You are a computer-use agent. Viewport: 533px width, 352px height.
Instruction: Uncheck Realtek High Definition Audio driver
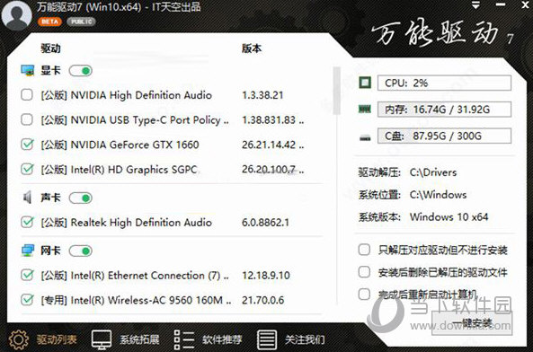click(x=27, y=222)
